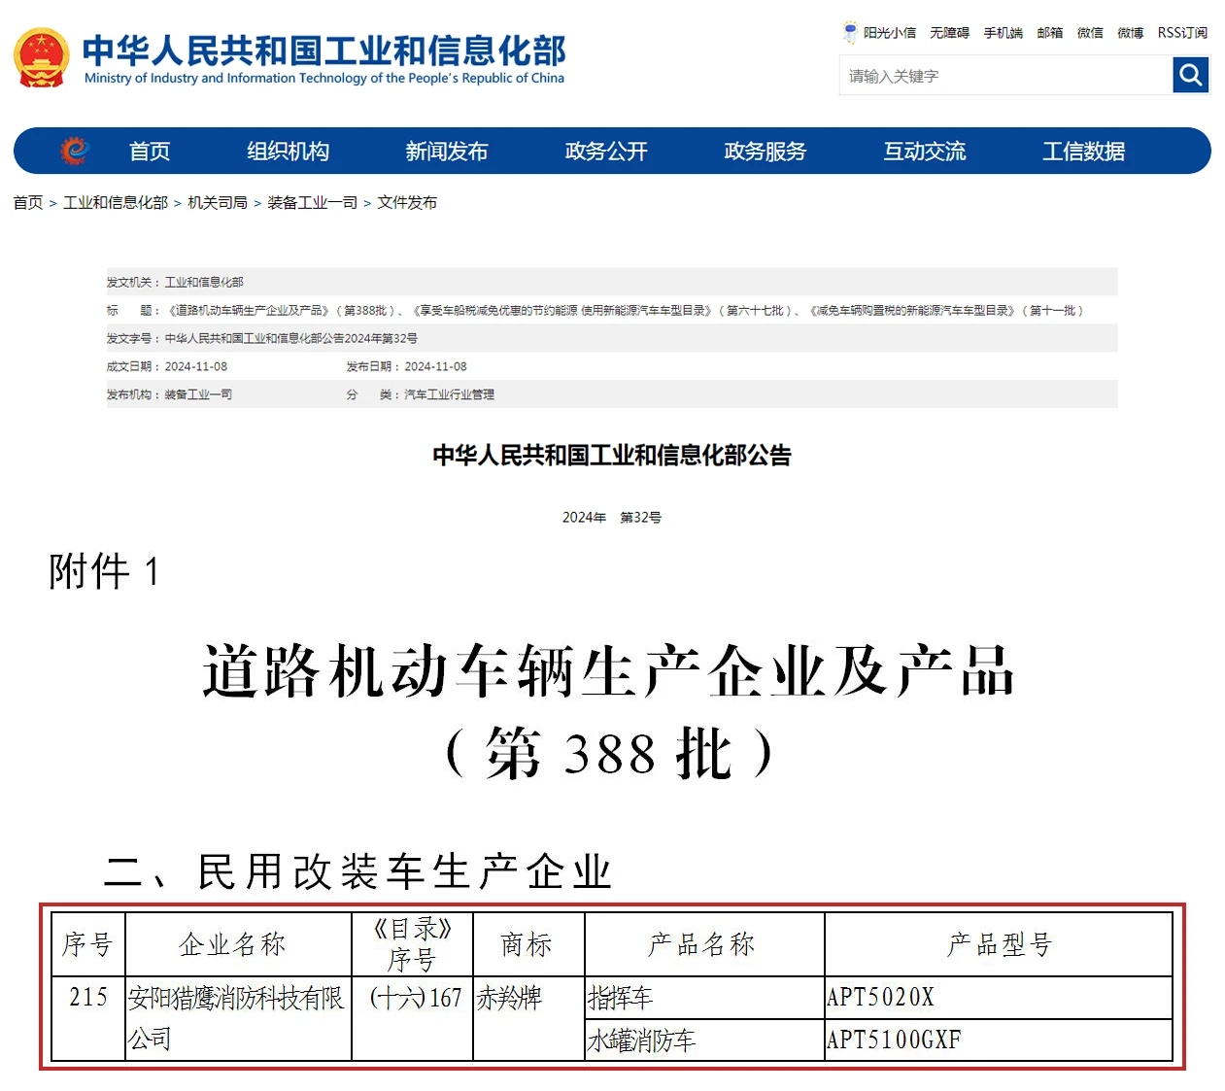Image resolution: width=1225 pixels, height=1091 pixels.
Task: Navigate to 政务服务 section
Action: coord(765,152)
